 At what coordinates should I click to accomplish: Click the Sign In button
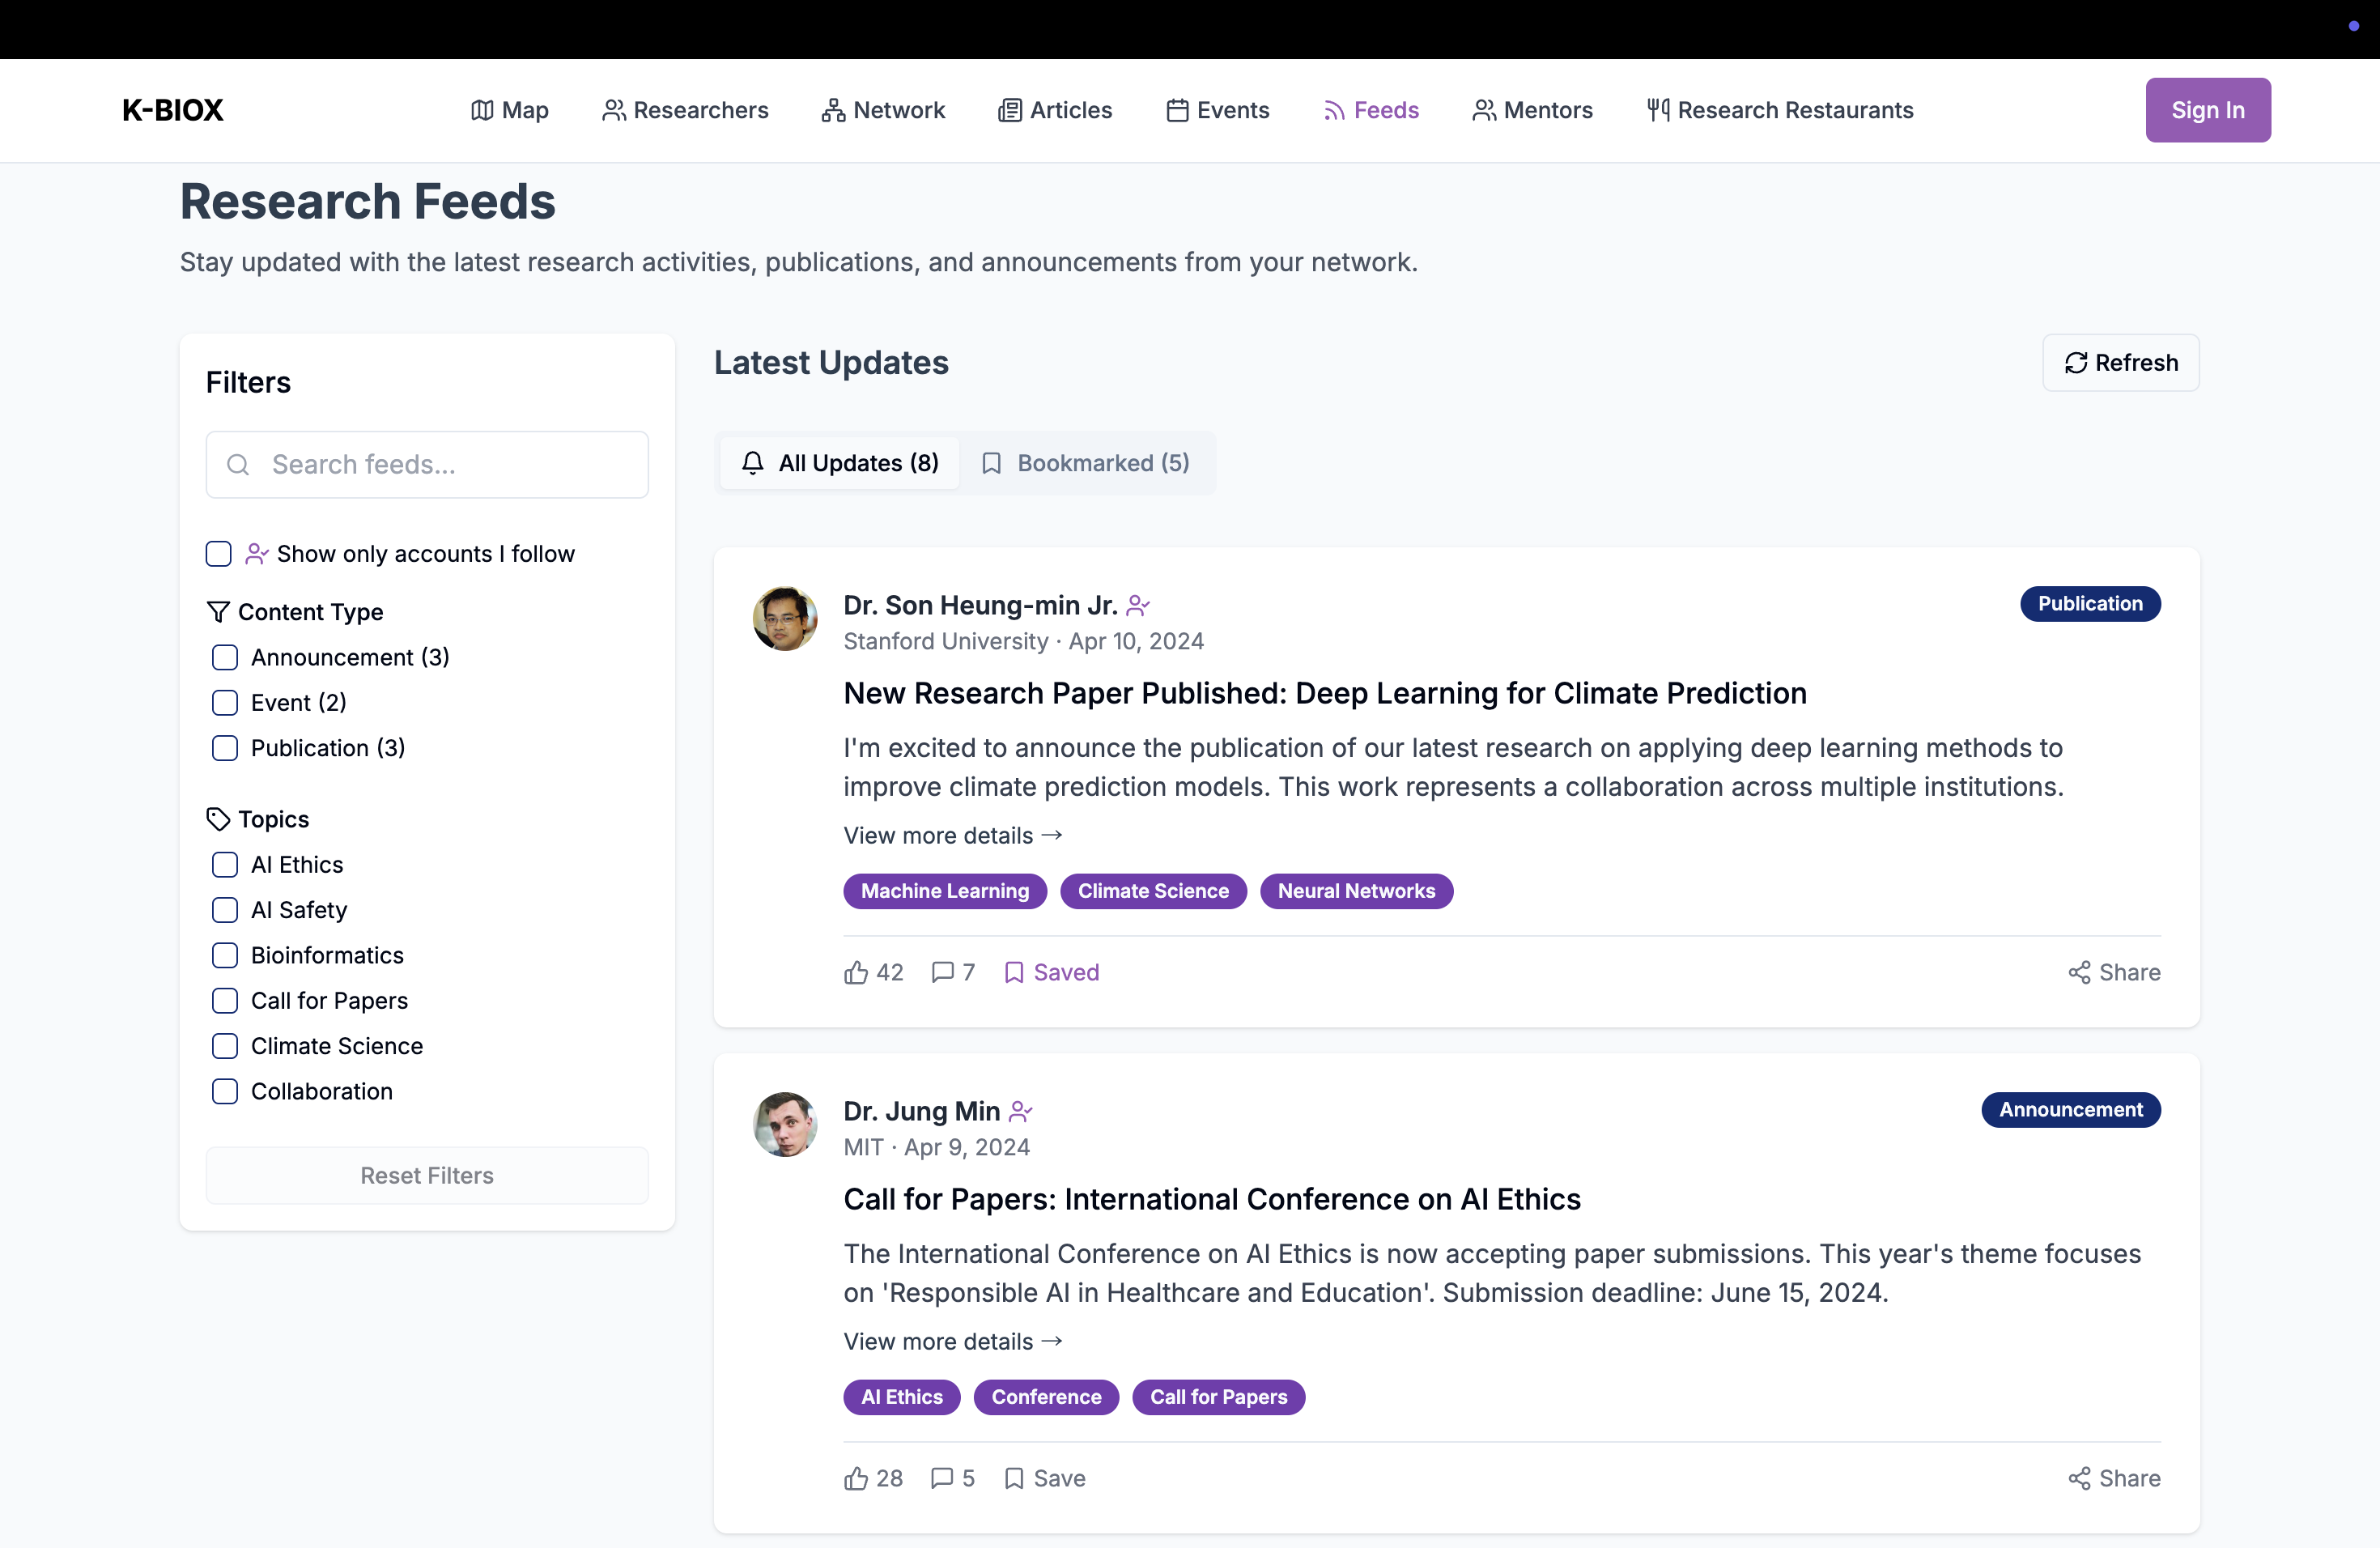(x=2207, y=110)
